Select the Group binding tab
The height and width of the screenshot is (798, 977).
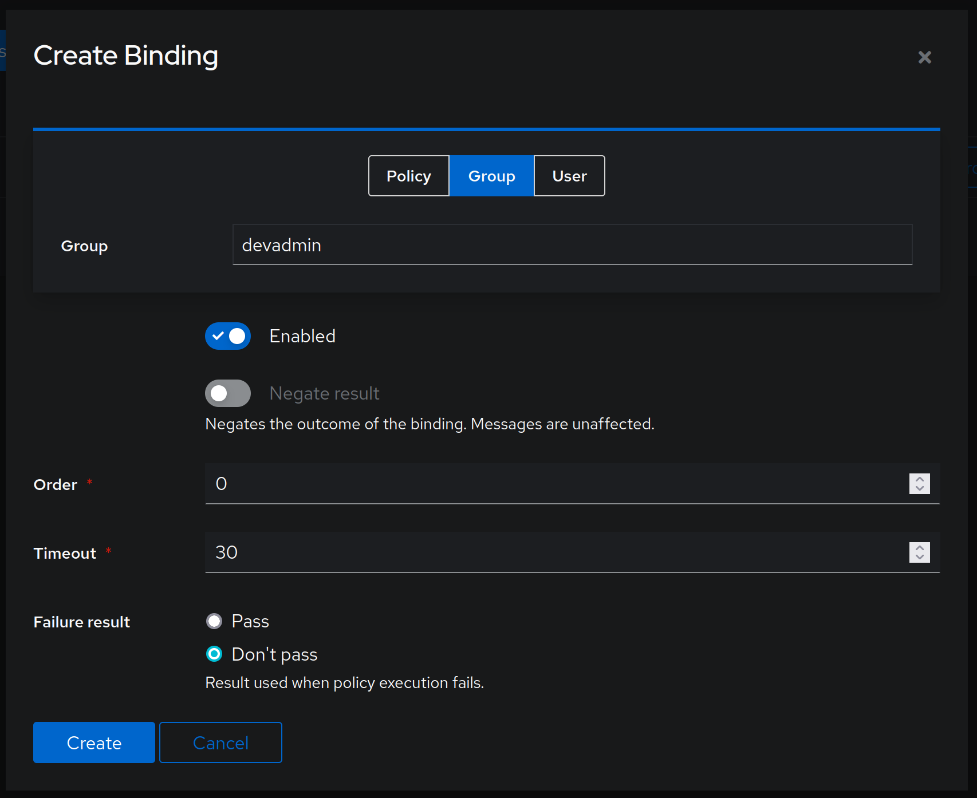point(491,176)
